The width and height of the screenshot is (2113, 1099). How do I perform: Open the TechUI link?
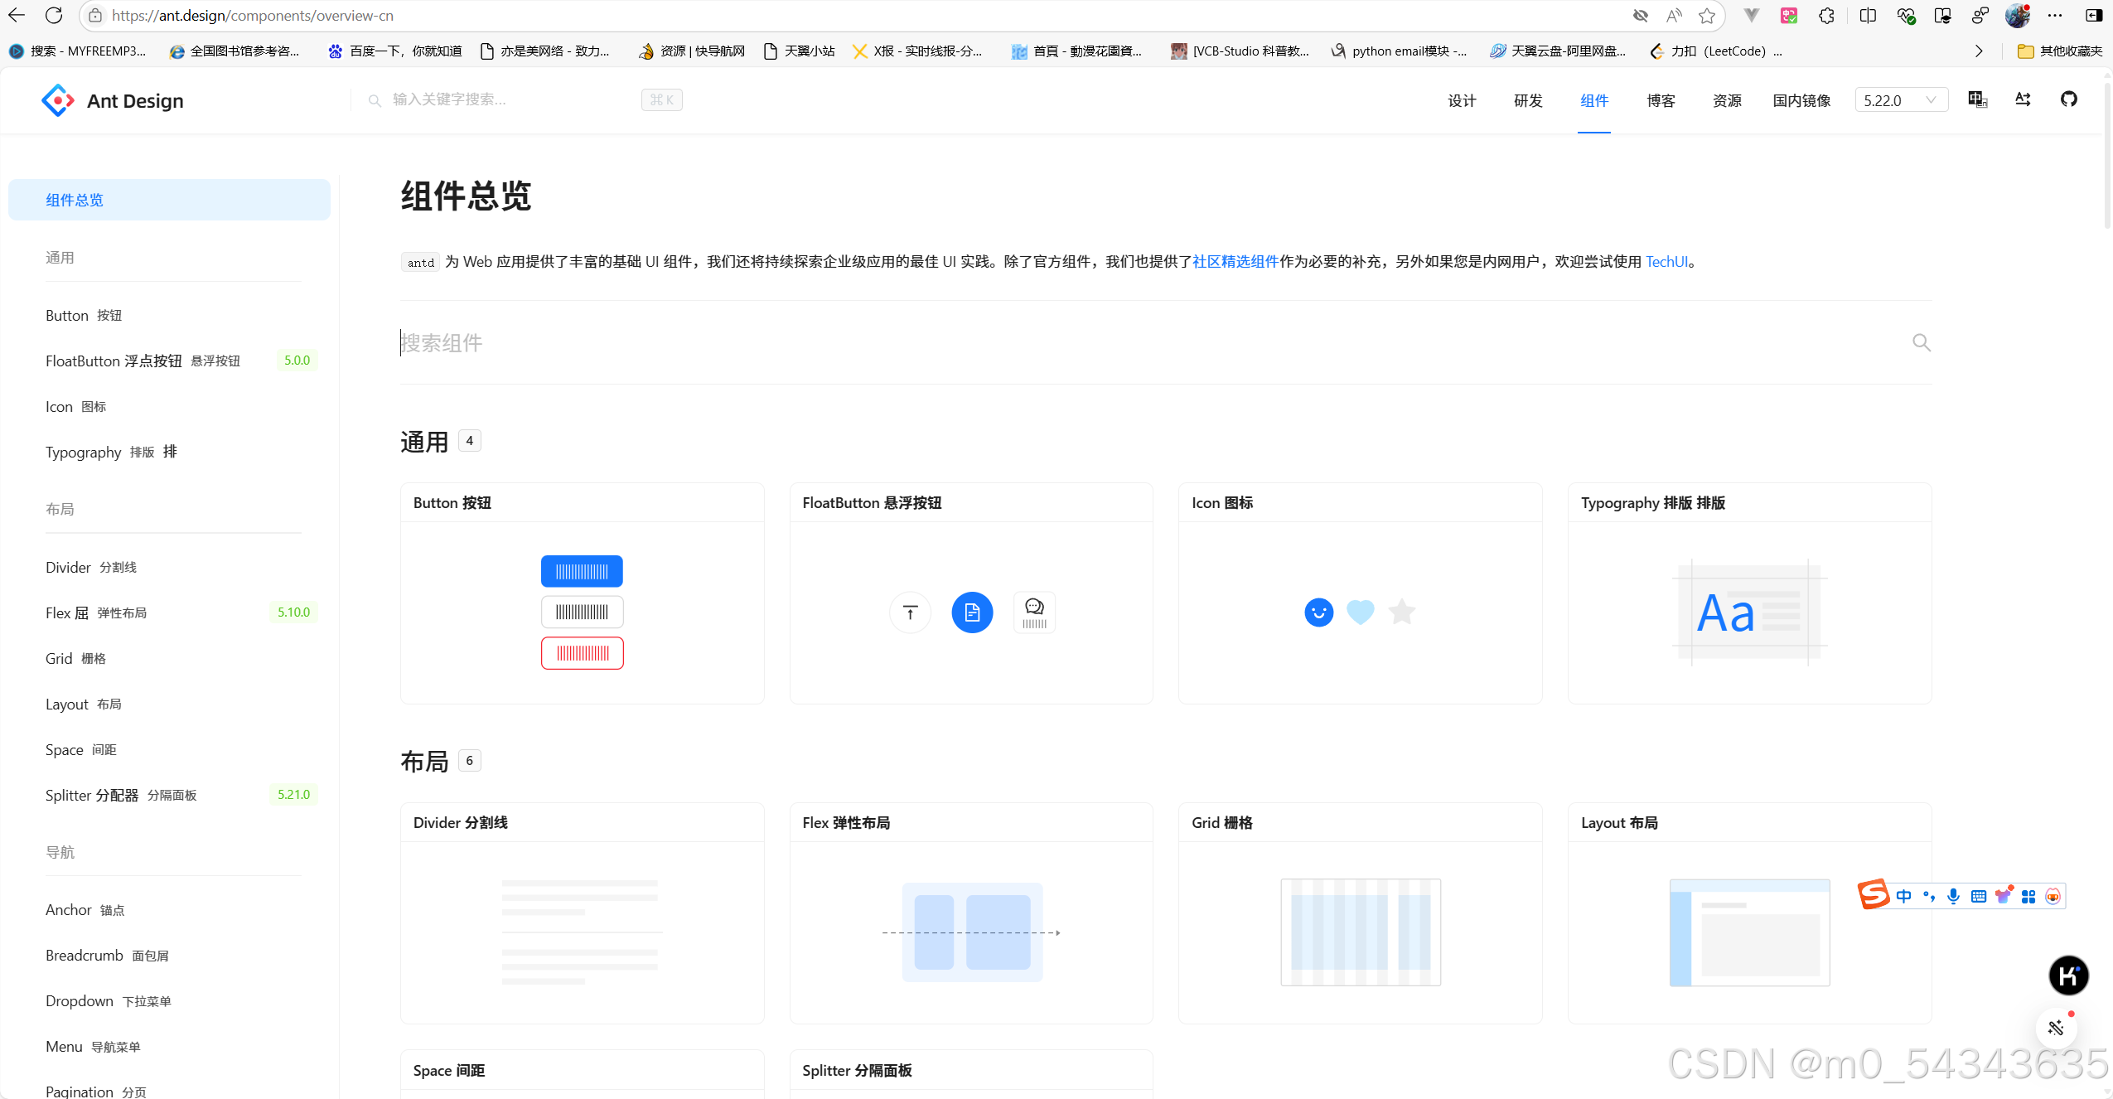coord(1666,261)
